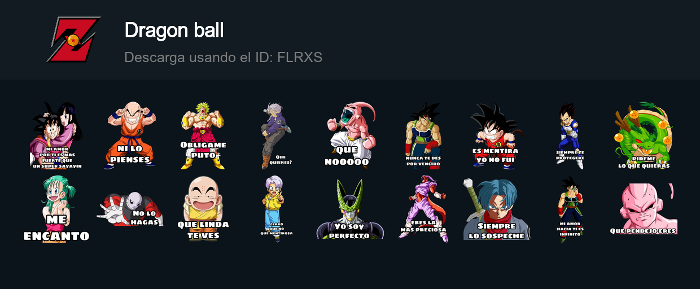
Task: Select the 'Yo soy perfecto' sticker
Action: (350, 210)
